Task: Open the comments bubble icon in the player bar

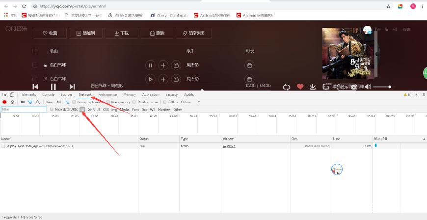Action: (326, 87)
